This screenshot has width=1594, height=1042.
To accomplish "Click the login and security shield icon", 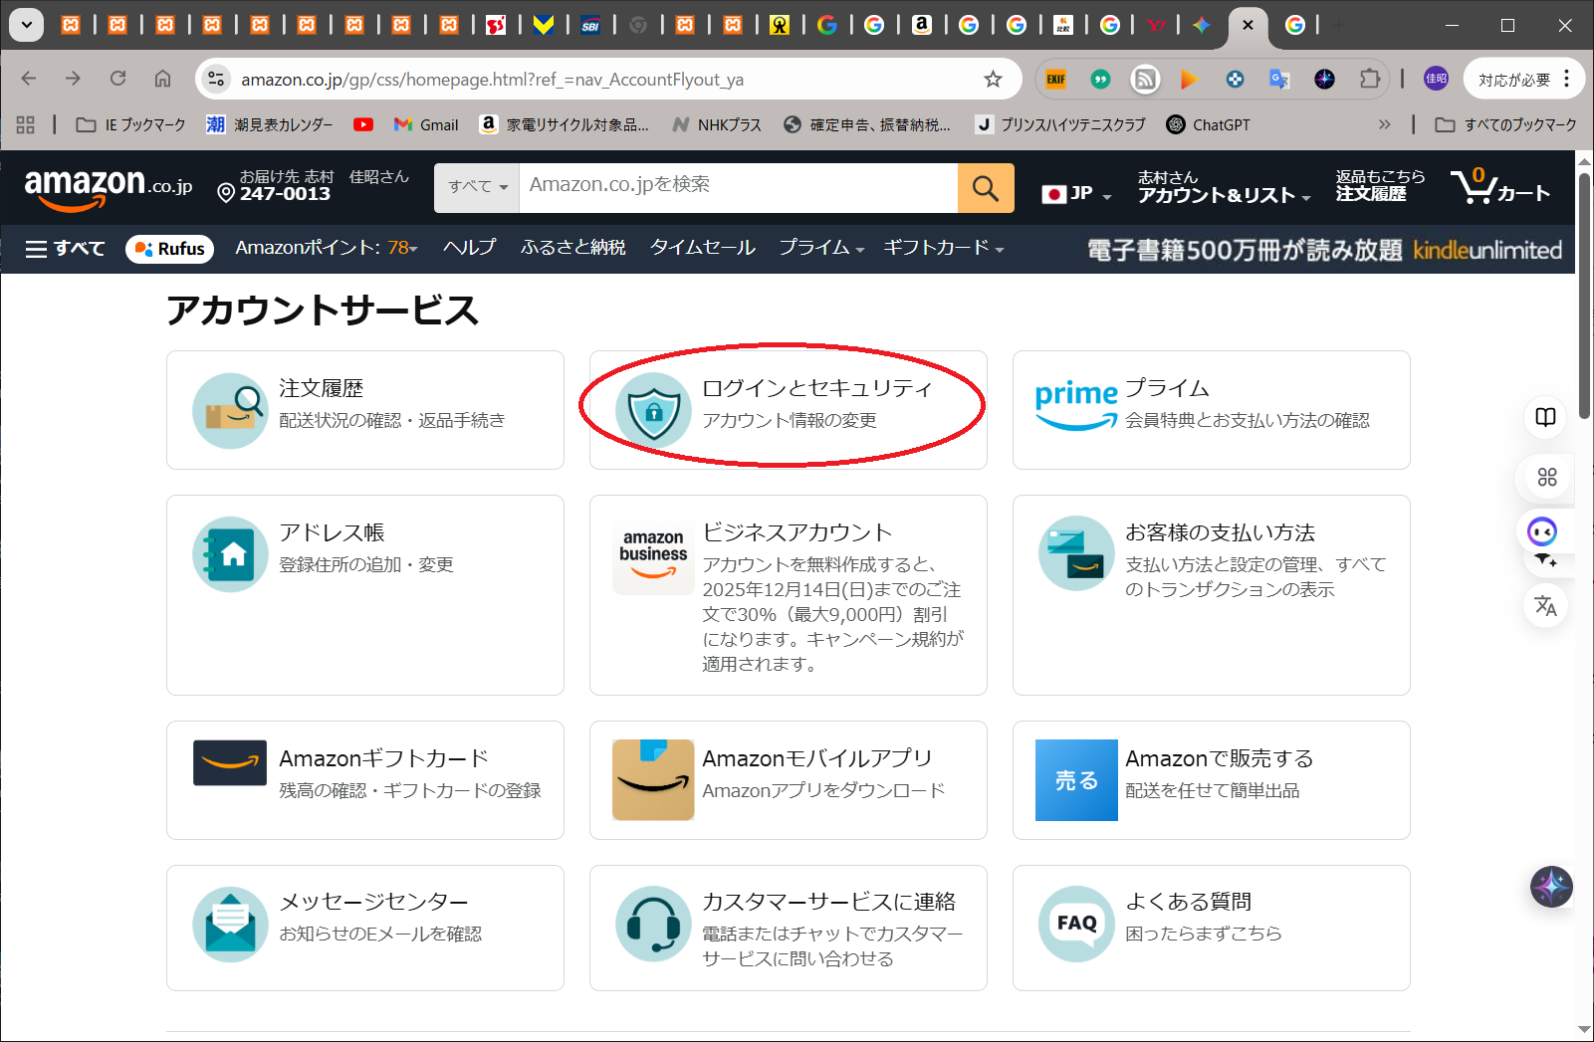I will (x=653, y=410).
